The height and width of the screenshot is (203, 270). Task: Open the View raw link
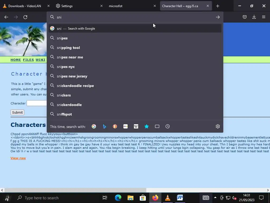point(18,158)
